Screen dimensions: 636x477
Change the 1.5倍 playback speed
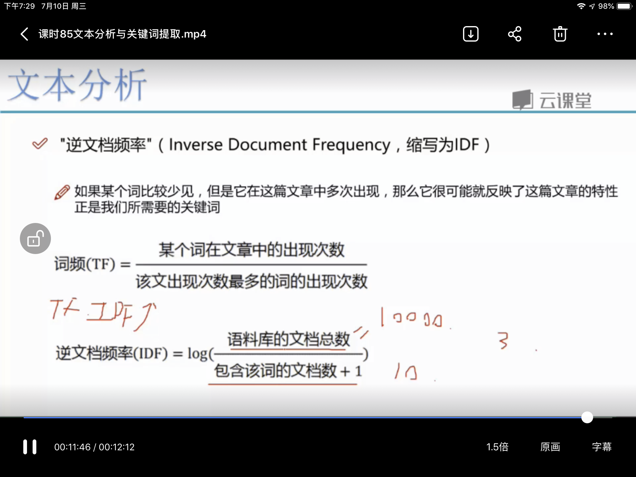coord(497,447)
